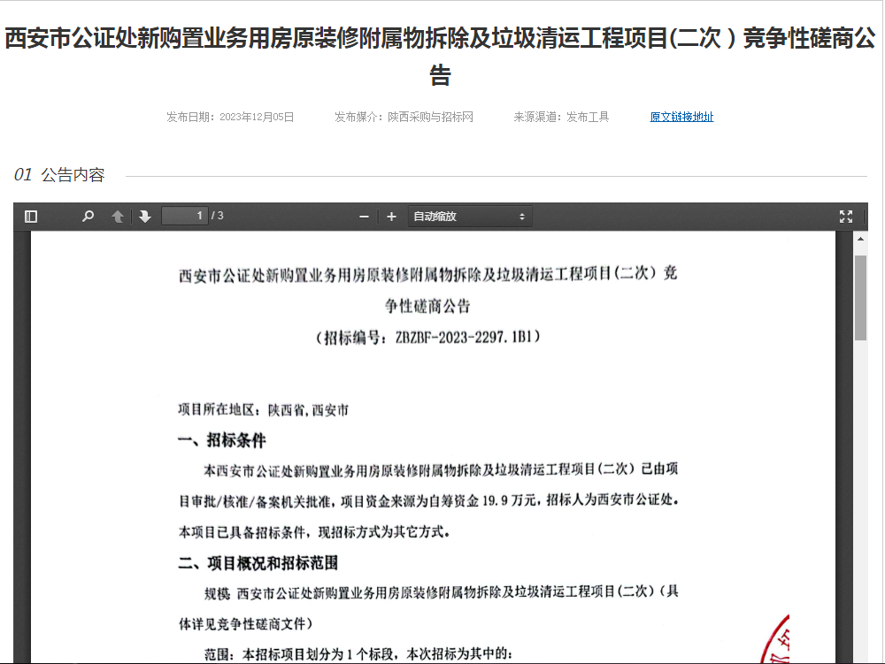Open the find-in-document search tool
Viewport: 885px width, 664px height.
click(88, 217)
